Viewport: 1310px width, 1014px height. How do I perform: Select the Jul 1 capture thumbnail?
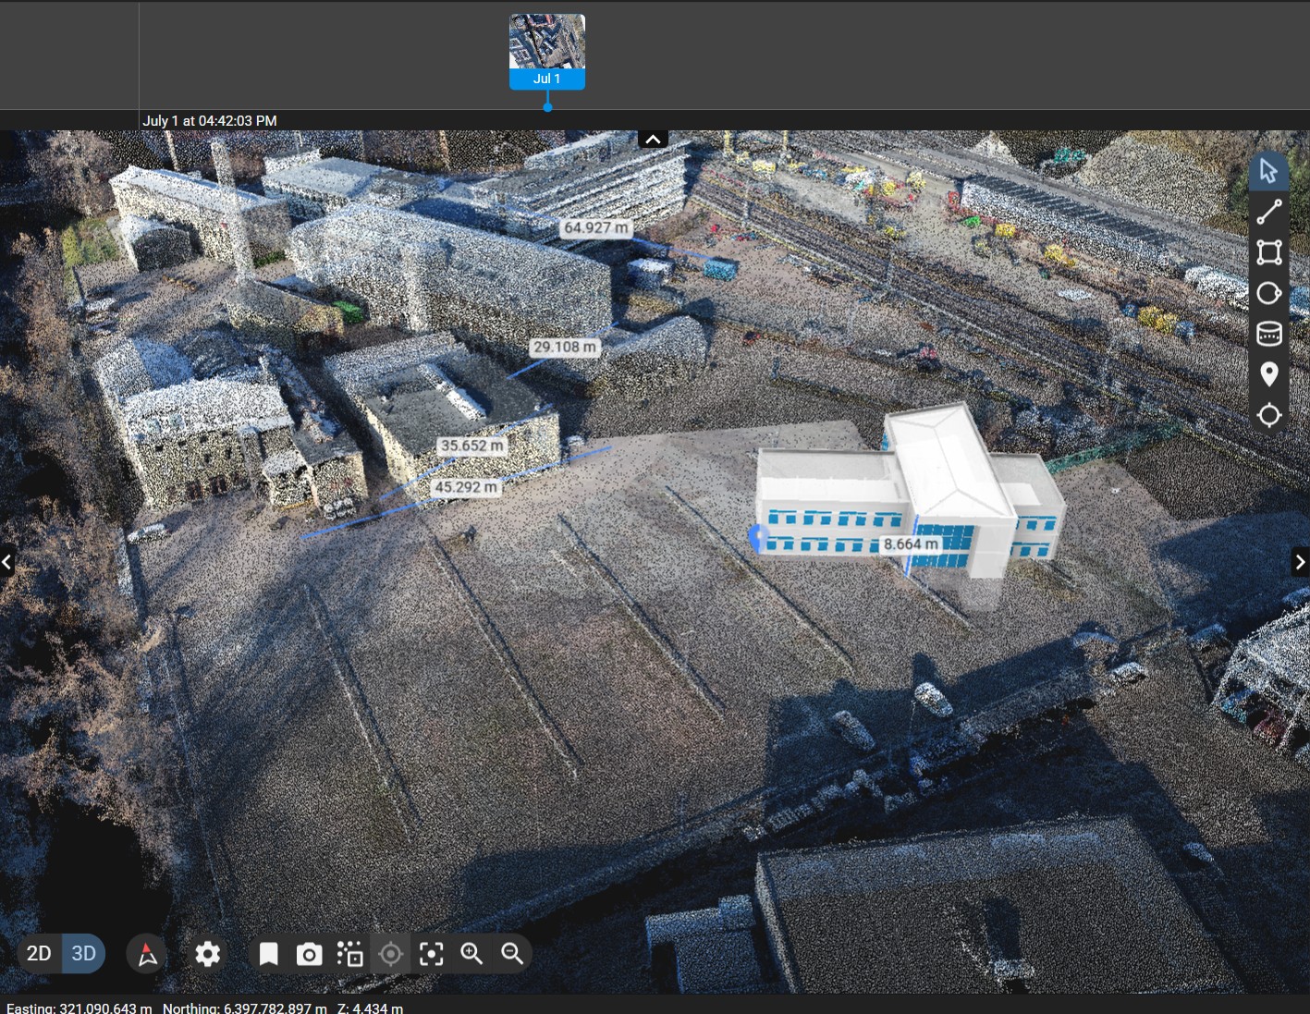pos(547,52)
